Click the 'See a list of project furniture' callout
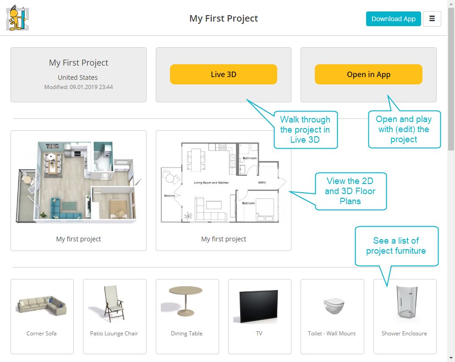The image size is (455, 362). 396,245
